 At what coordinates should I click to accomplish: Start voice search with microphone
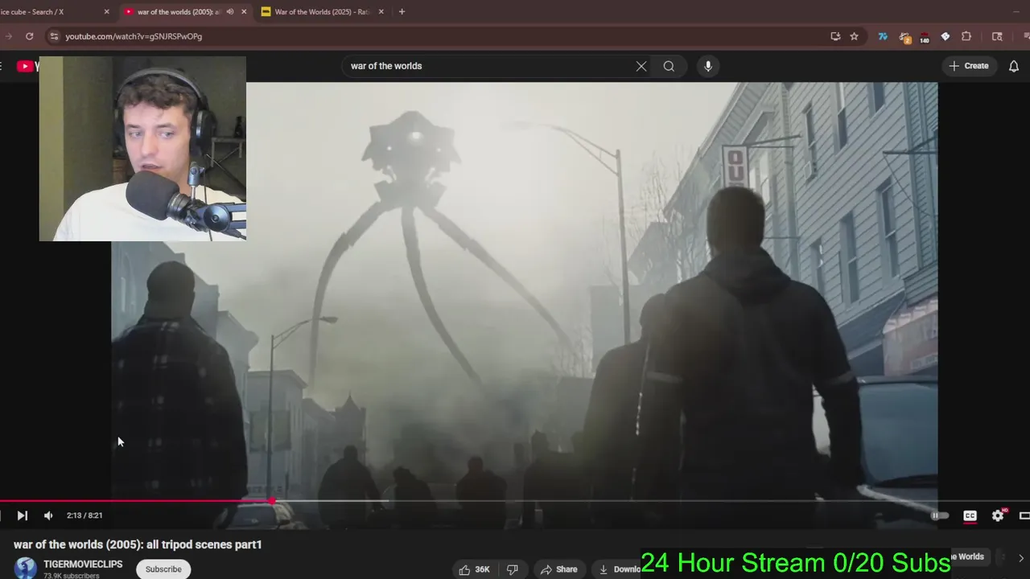click(x=708, y=66)
